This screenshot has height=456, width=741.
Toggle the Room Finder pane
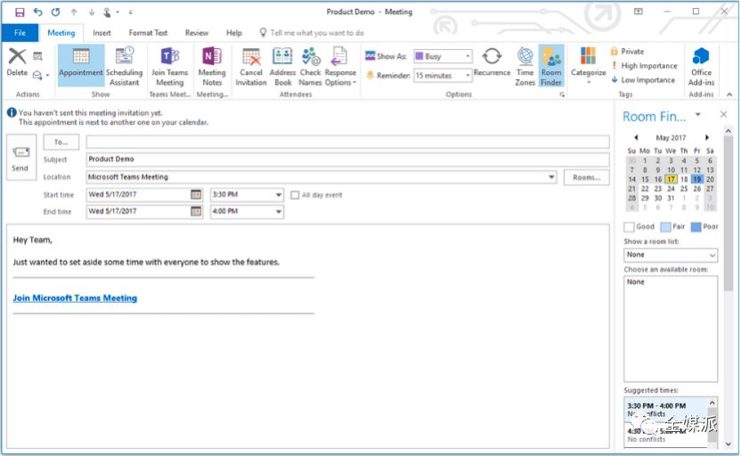(551, 66)
